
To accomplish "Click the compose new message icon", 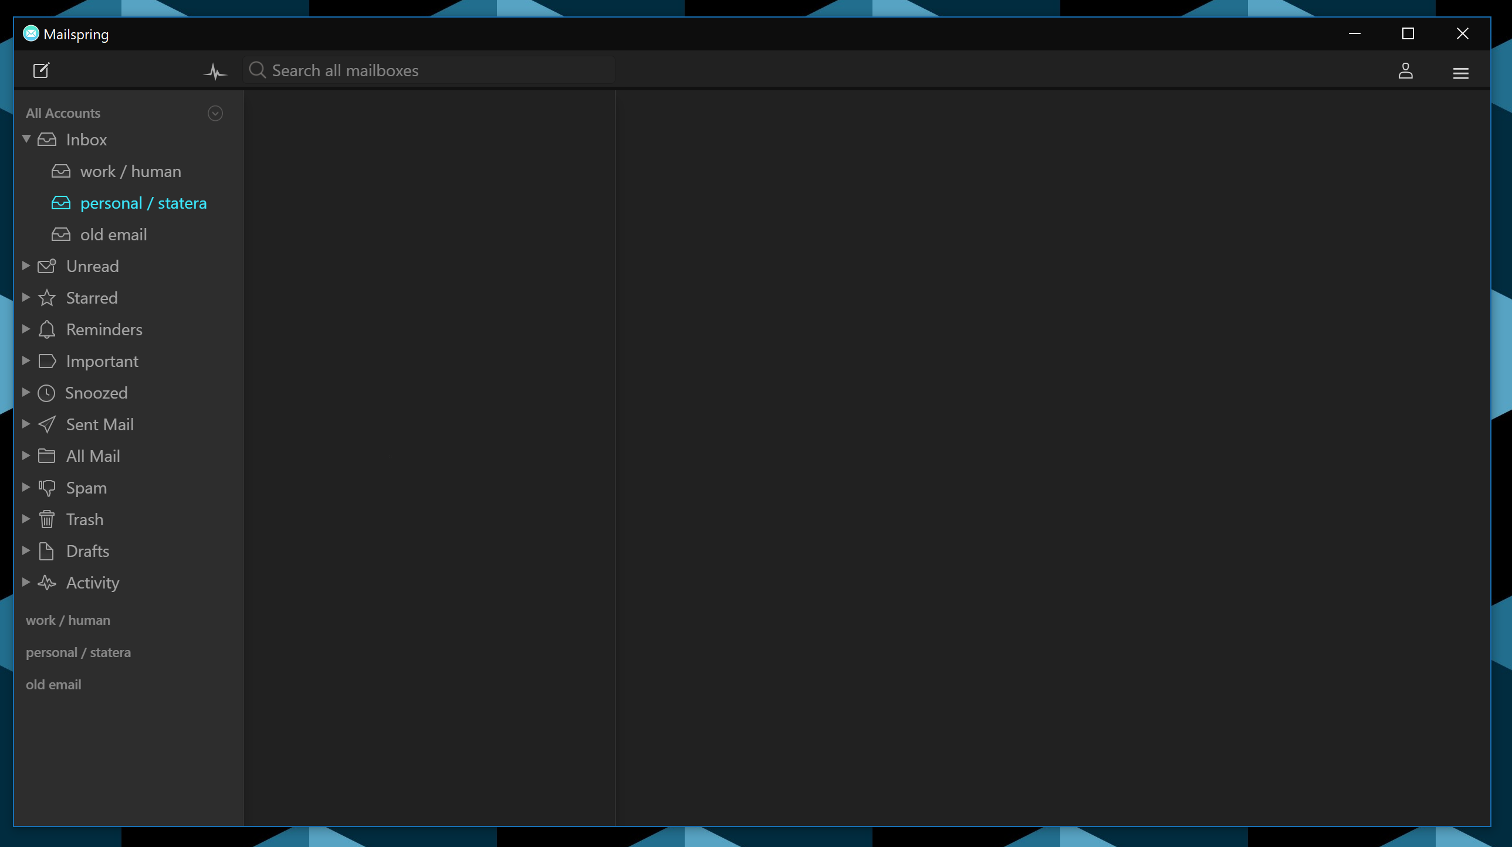I will (41, 70).
